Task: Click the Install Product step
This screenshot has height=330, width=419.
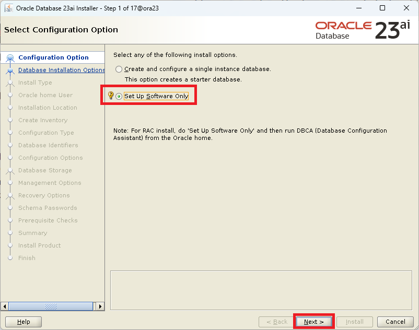Action: [x=39, y=245]
